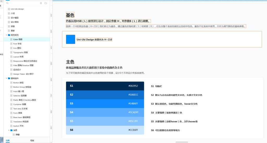Click the page icon beside Font 字体
267x143 pixels.
point(11,44)
